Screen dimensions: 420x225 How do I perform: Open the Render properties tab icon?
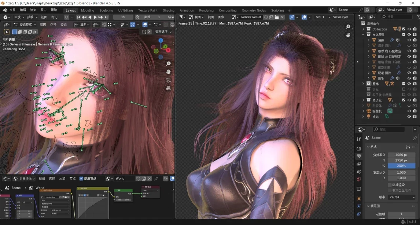(359, 148)
